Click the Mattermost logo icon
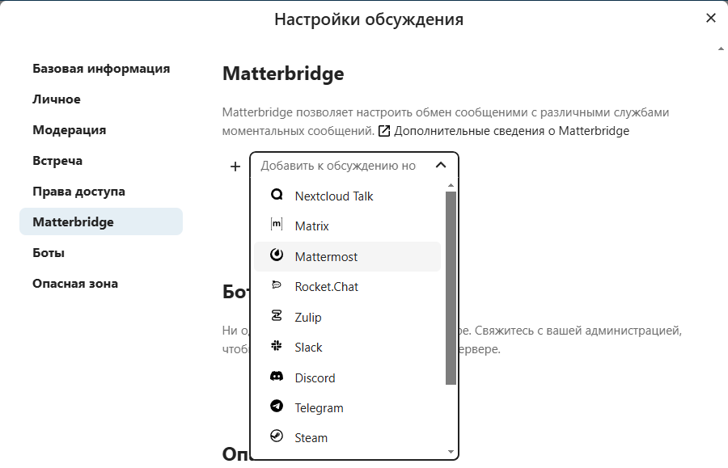 click(x=277, y=256)
